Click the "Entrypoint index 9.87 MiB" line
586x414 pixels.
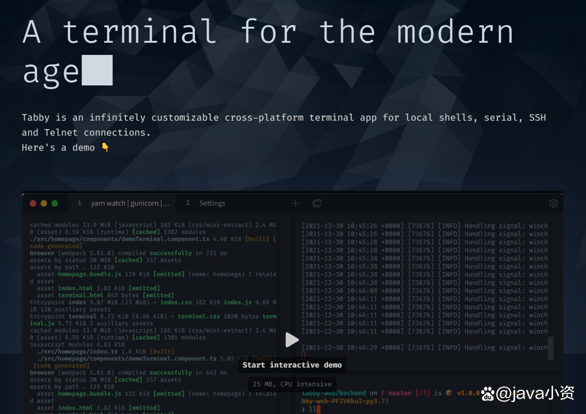(153, 306)
